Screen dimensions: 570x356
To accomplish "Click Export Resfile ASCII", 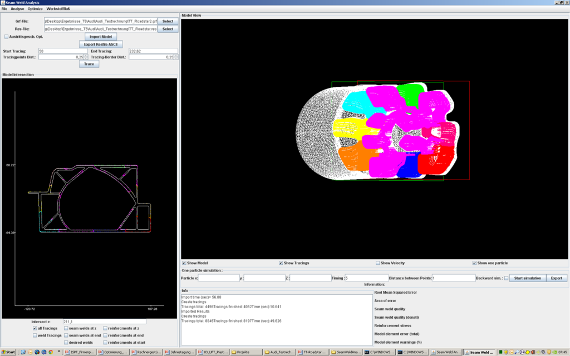I will tap(101, 44).
